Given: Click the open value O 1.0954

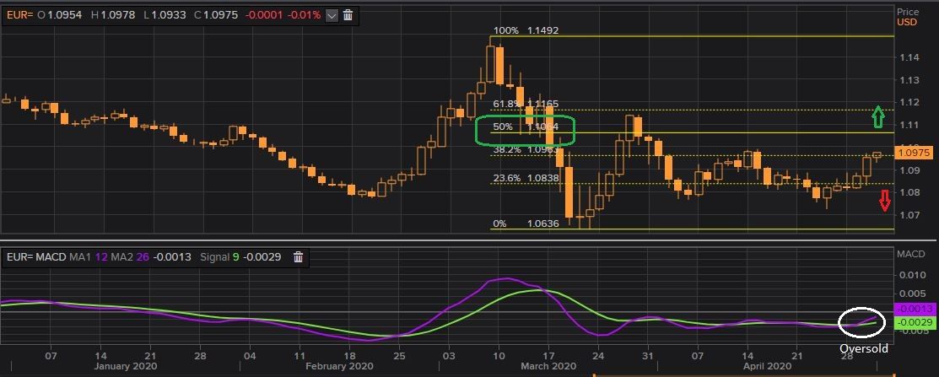Looking at the screenshot, I should 60,15.
